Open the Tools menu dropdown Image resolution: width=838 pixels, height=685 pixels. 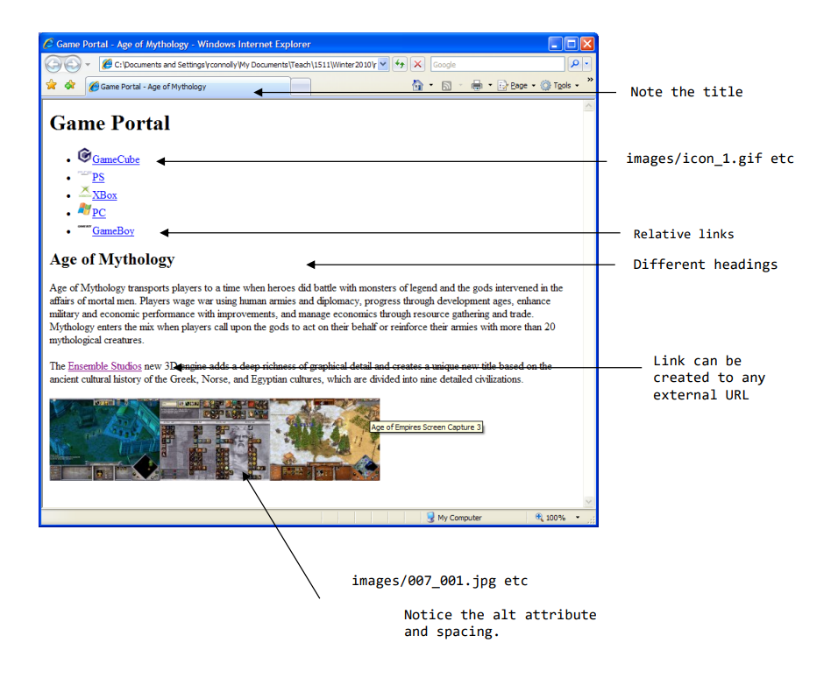(x=562, y=85)
